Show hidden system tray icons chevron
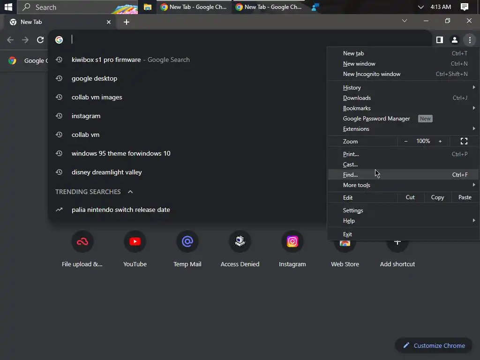Screen dimensions: 480x360 pyautogui.click(x=421, y=7)
